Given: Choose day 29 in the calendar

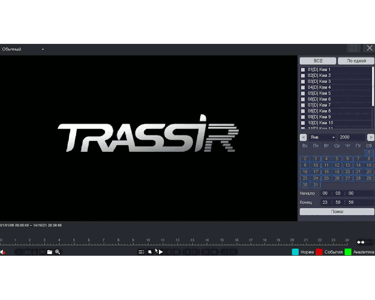Looking at the screenshot, I should click(x=369, y=178).
